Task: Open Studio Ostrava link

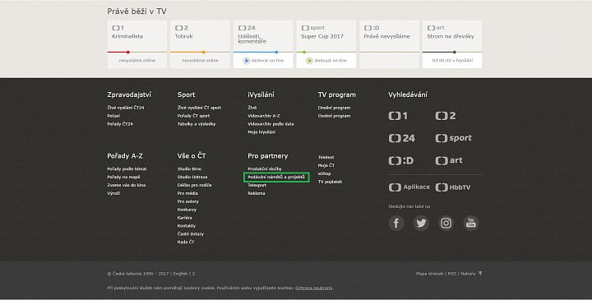Action: pyautogui.click(x=192, y=177)
